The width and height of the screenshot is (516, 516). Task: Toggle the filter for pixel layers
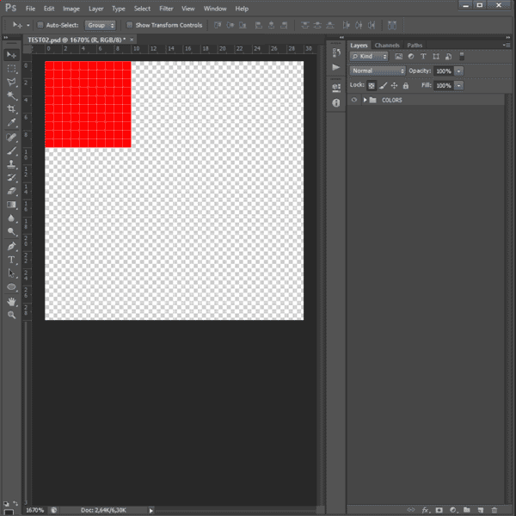coord(398,56)
